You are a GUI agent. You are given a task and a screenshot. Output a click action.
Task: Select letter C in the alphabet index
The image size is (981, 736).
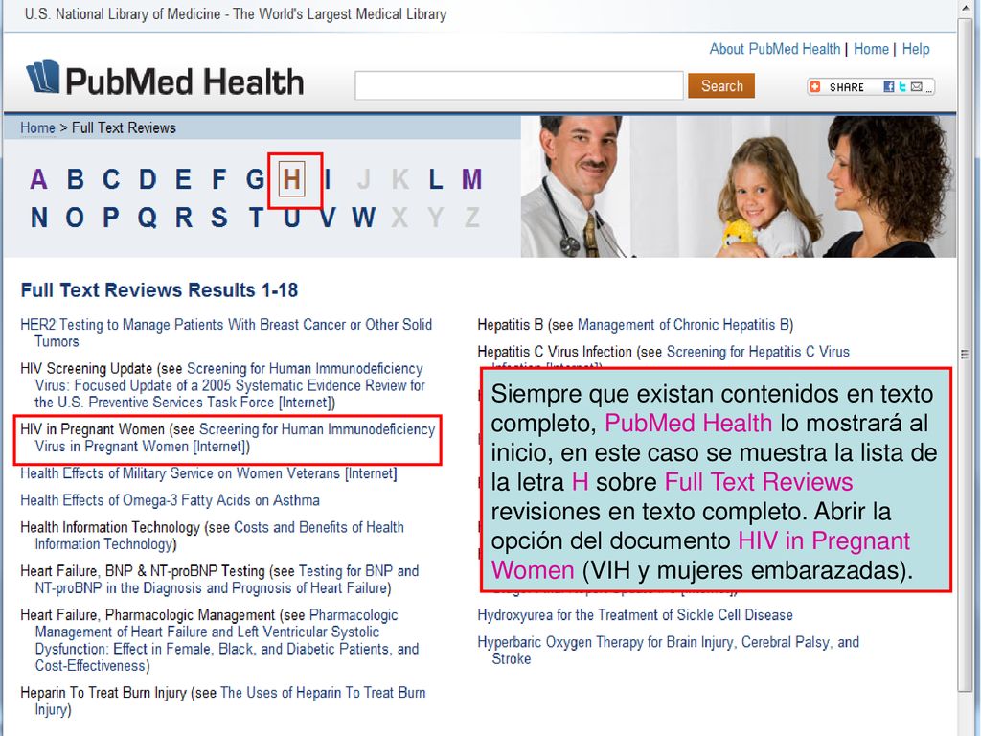click(x=111, y=179)
